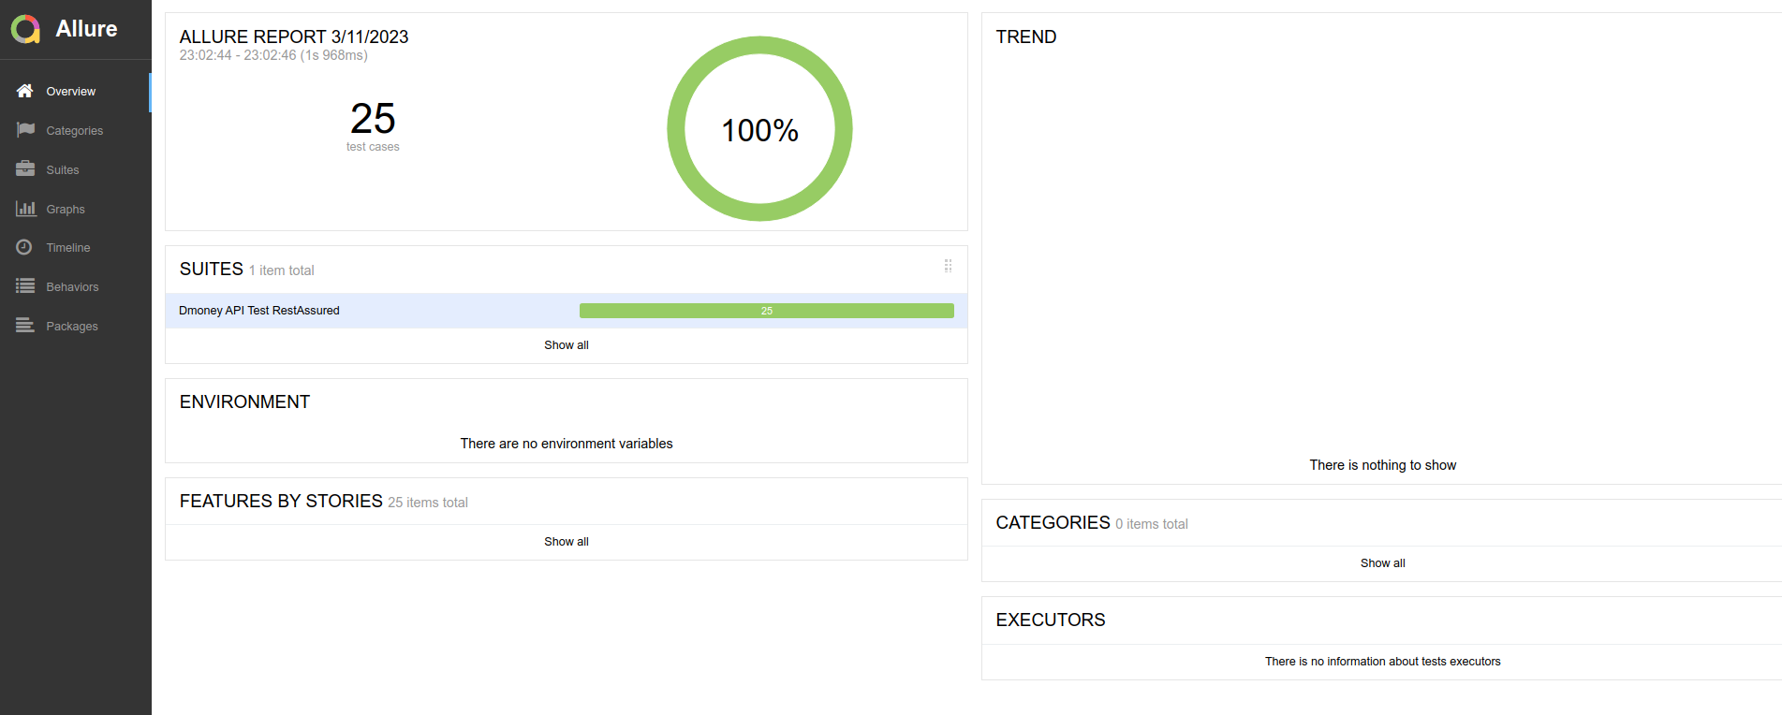Click the Categories flag icon
1782x715 pixels.
point(25,130)
